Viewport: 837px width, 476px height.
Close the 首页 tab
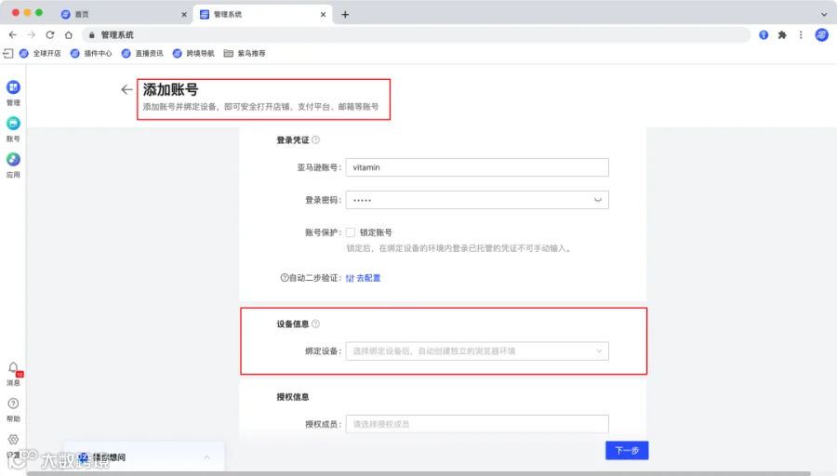click(x=184, y=14)
